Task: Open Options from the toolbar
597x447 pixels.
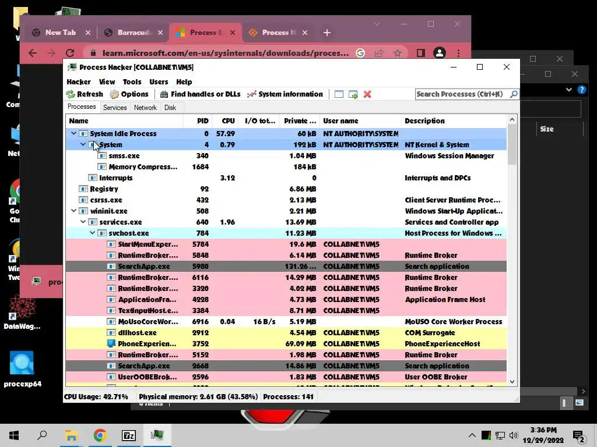Action: [x=129, y=94]
